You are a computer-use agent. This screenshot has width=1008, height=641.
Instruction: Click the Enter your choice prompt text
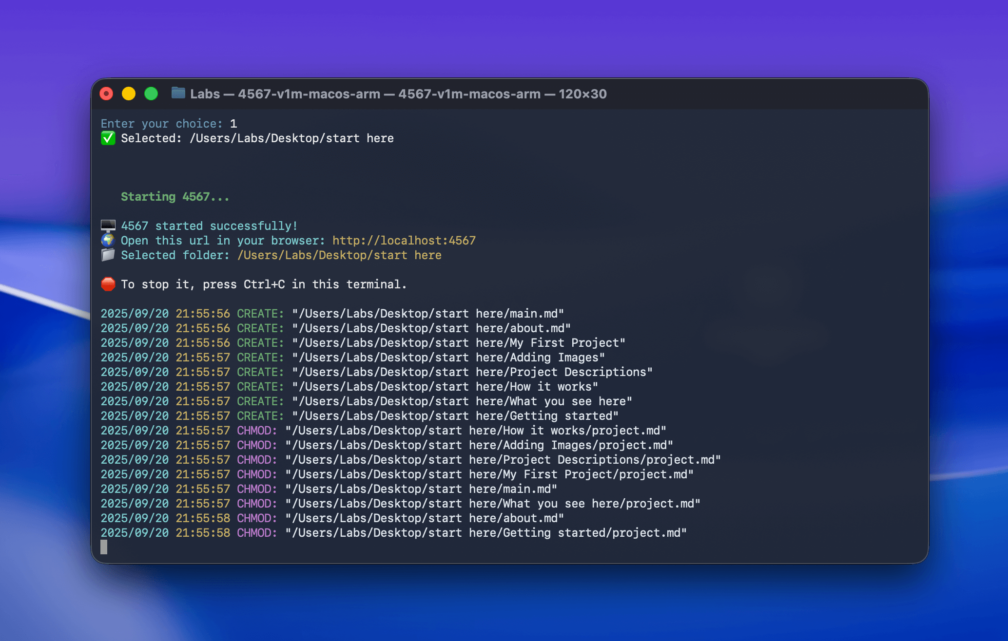[x=161, y=124]
